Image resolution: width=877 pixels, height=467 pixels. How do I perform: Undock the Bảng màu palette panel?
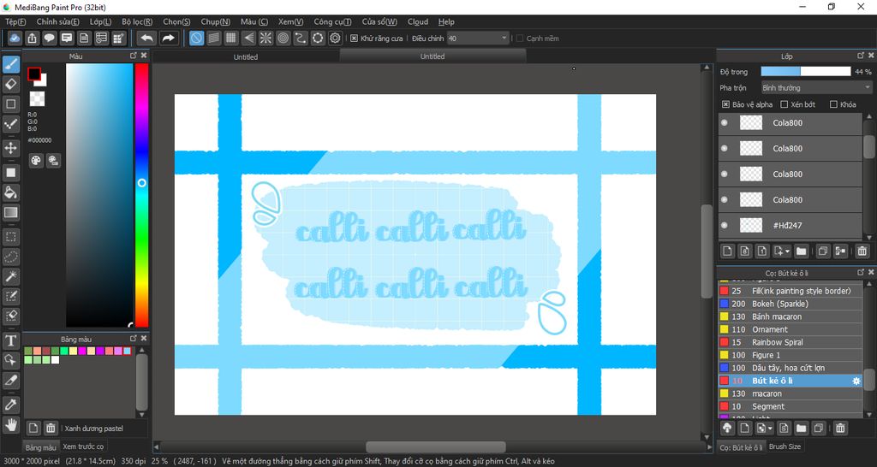coord(133,339)
